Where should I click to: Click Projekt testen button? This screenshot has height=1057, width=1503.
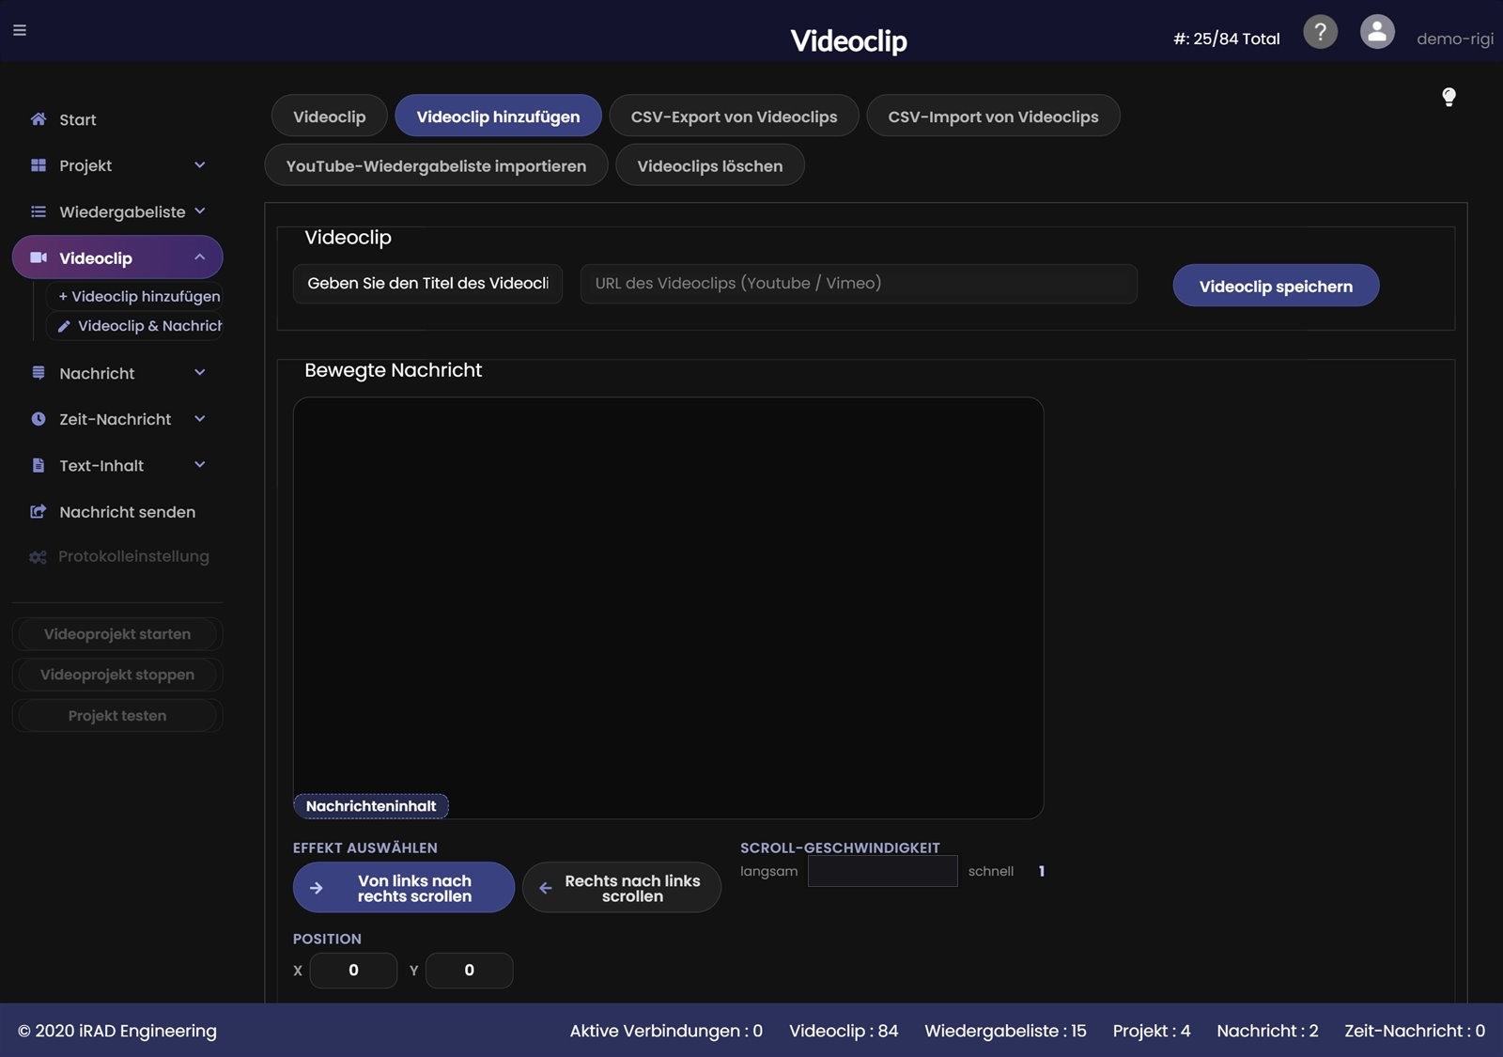coord(117,716)
